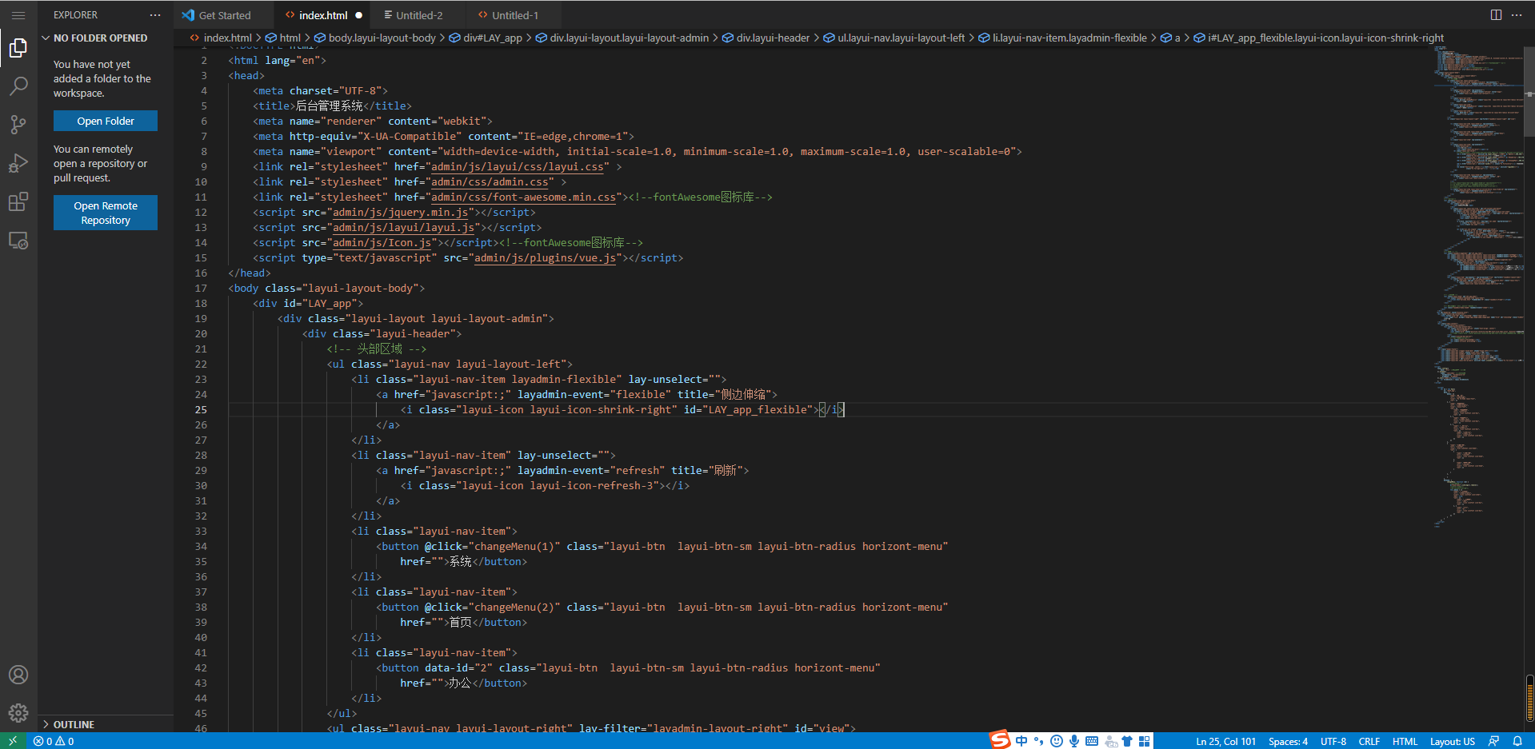Open div.layui-header breadcrumb
Image resolution: width=1535 pixels, height=749 pixels.
coord(766,38)
